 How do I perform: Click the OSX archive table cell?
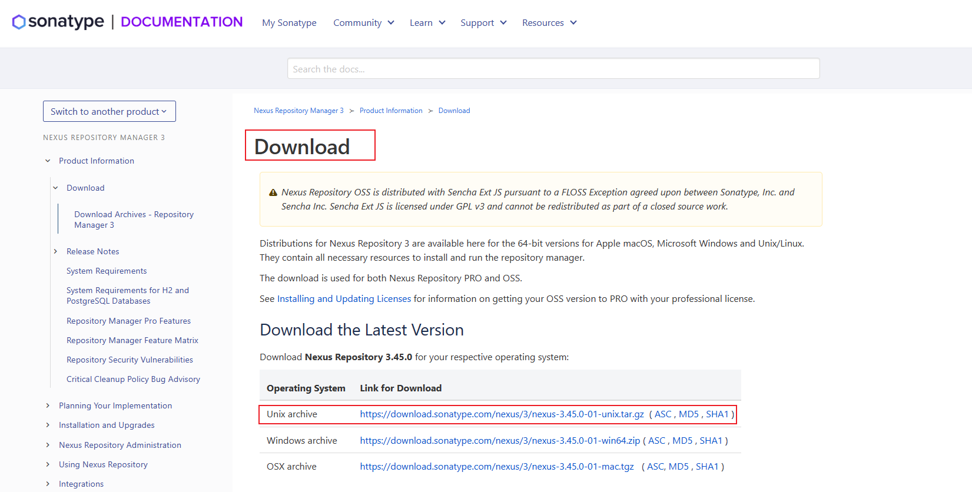(291, 467)
